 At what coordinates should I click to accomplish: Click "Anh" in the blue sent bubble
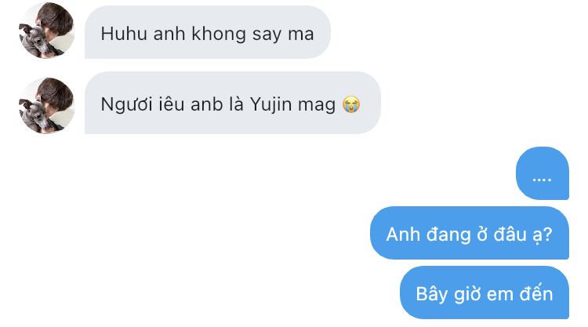click(x=403, y=234)
